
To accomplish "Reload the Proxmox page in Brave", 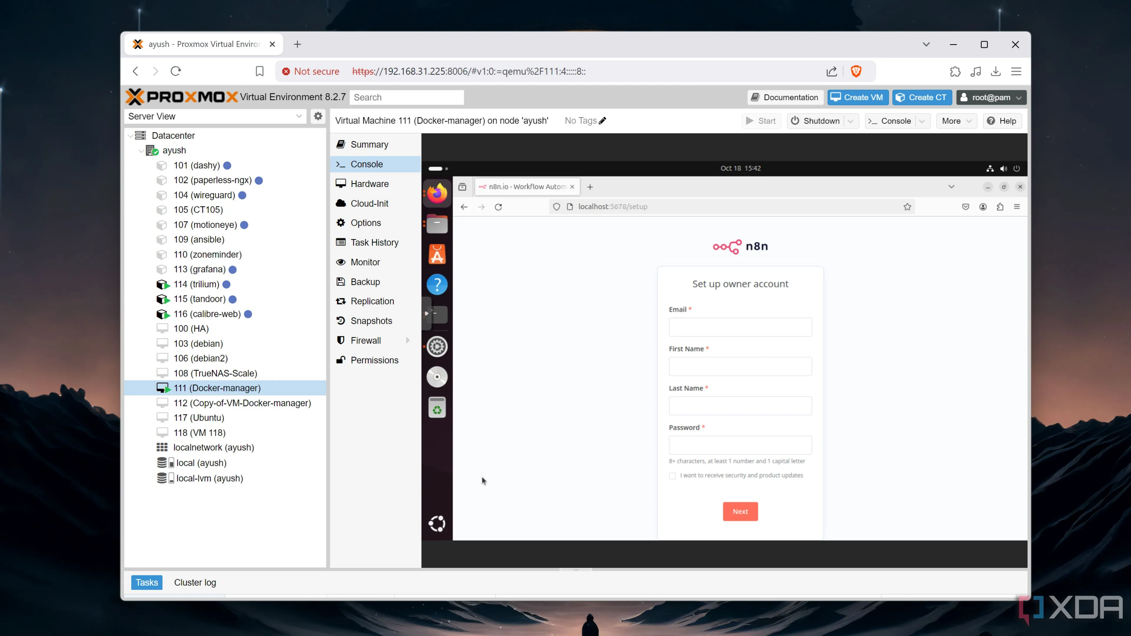I will pos(176,71).
